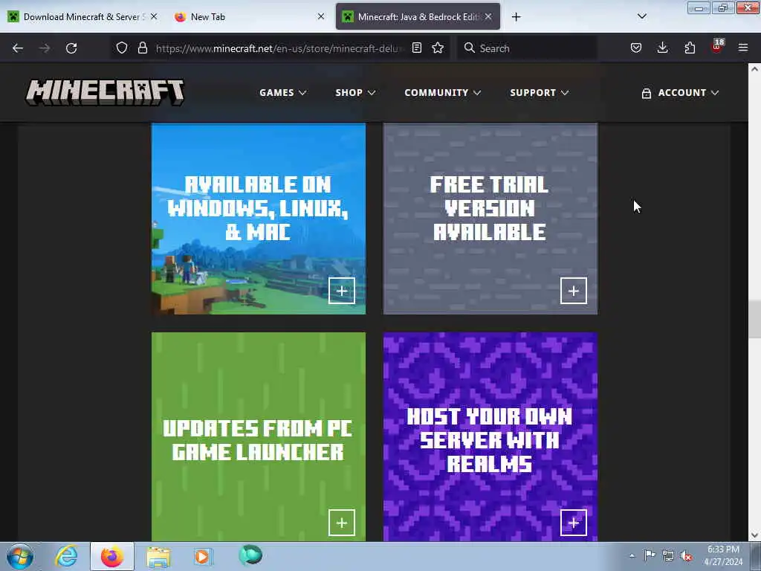Click the Minecraft logo

click(x=105, y=92)
